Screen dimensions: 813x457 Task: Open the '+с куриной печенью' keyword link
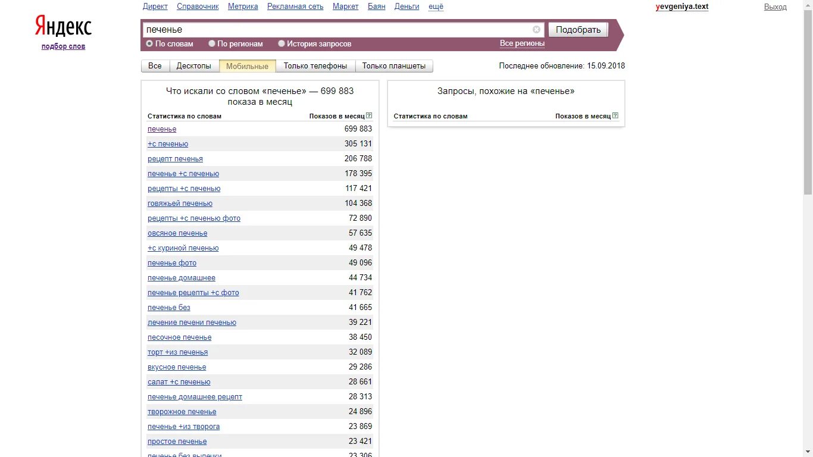(183, 248)
